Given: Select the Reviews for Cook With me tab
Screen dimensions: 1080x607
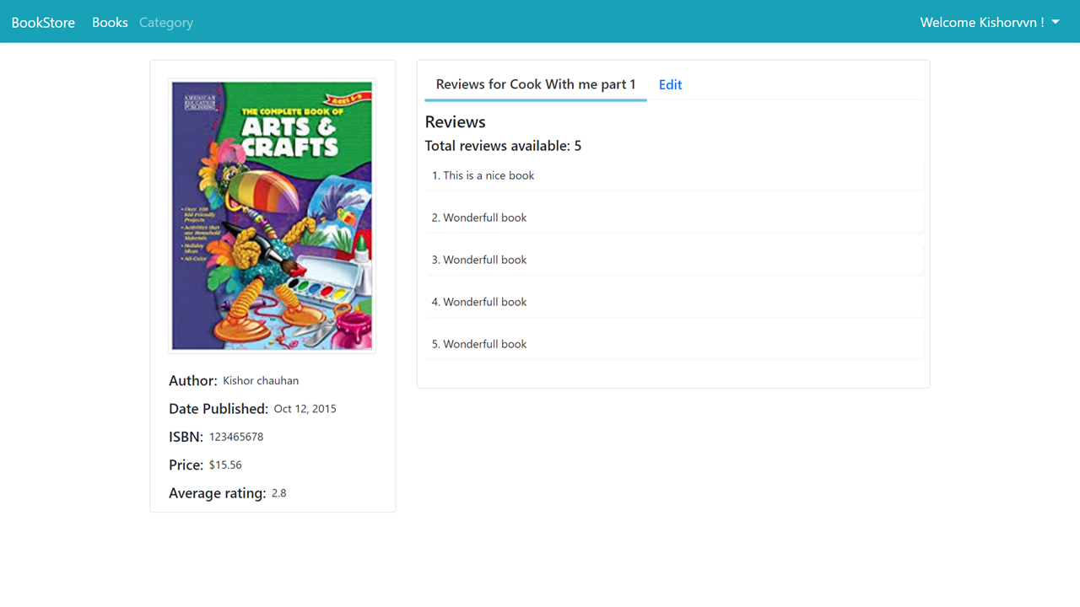Looking at the screenshot, I should [536, 84].
